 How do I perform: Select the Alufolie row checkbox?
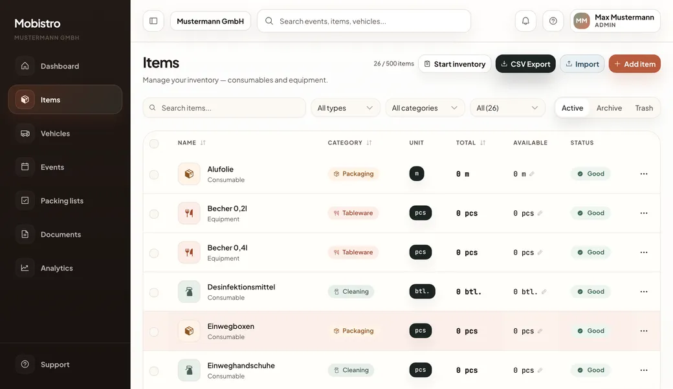click(x=153, y=175)
